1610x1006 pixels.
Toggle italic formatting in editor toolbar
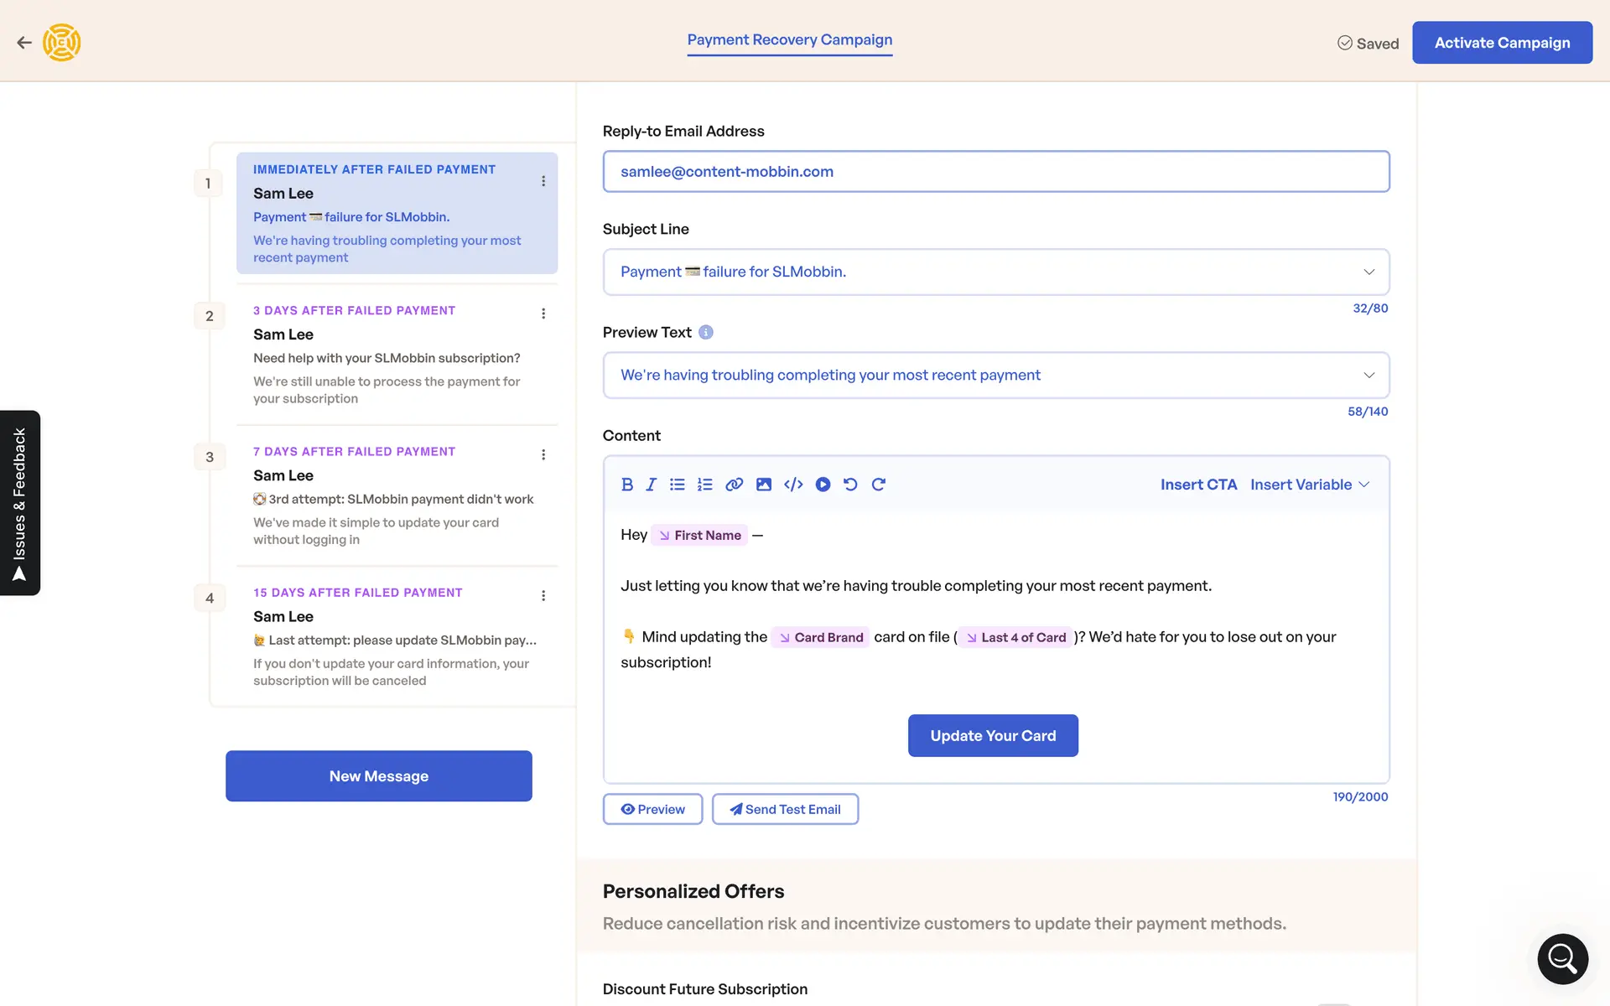click(x=651, y=485)
